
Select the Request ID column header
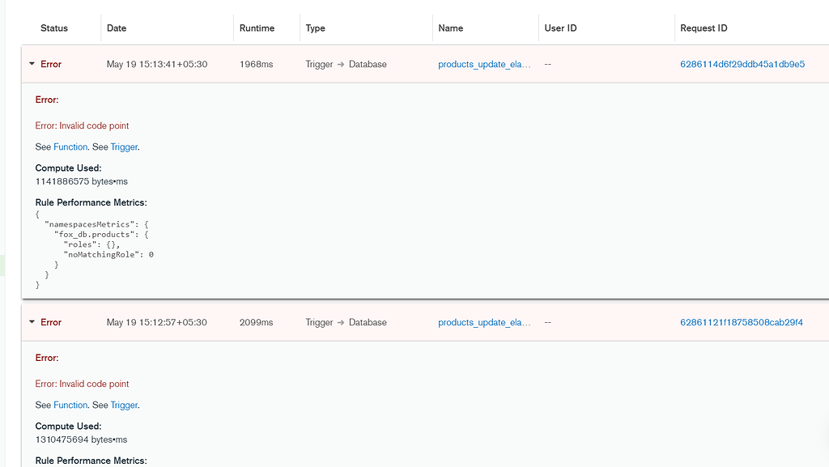[x=704, y=28]
